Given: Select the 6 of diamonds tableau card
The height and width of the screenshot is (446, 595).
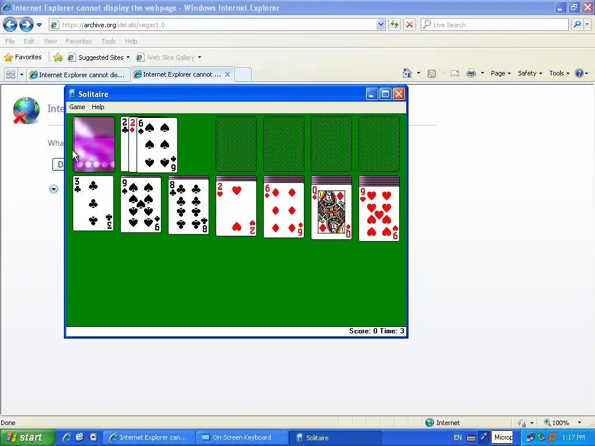Looking at the screenshot, I should coord(284,210).
